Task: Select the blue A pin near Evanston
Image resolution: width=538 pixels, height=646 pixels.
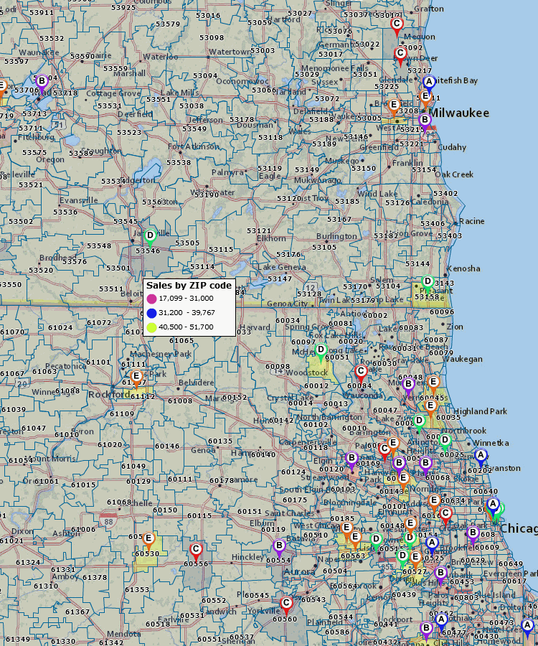Action: (481, 455)
